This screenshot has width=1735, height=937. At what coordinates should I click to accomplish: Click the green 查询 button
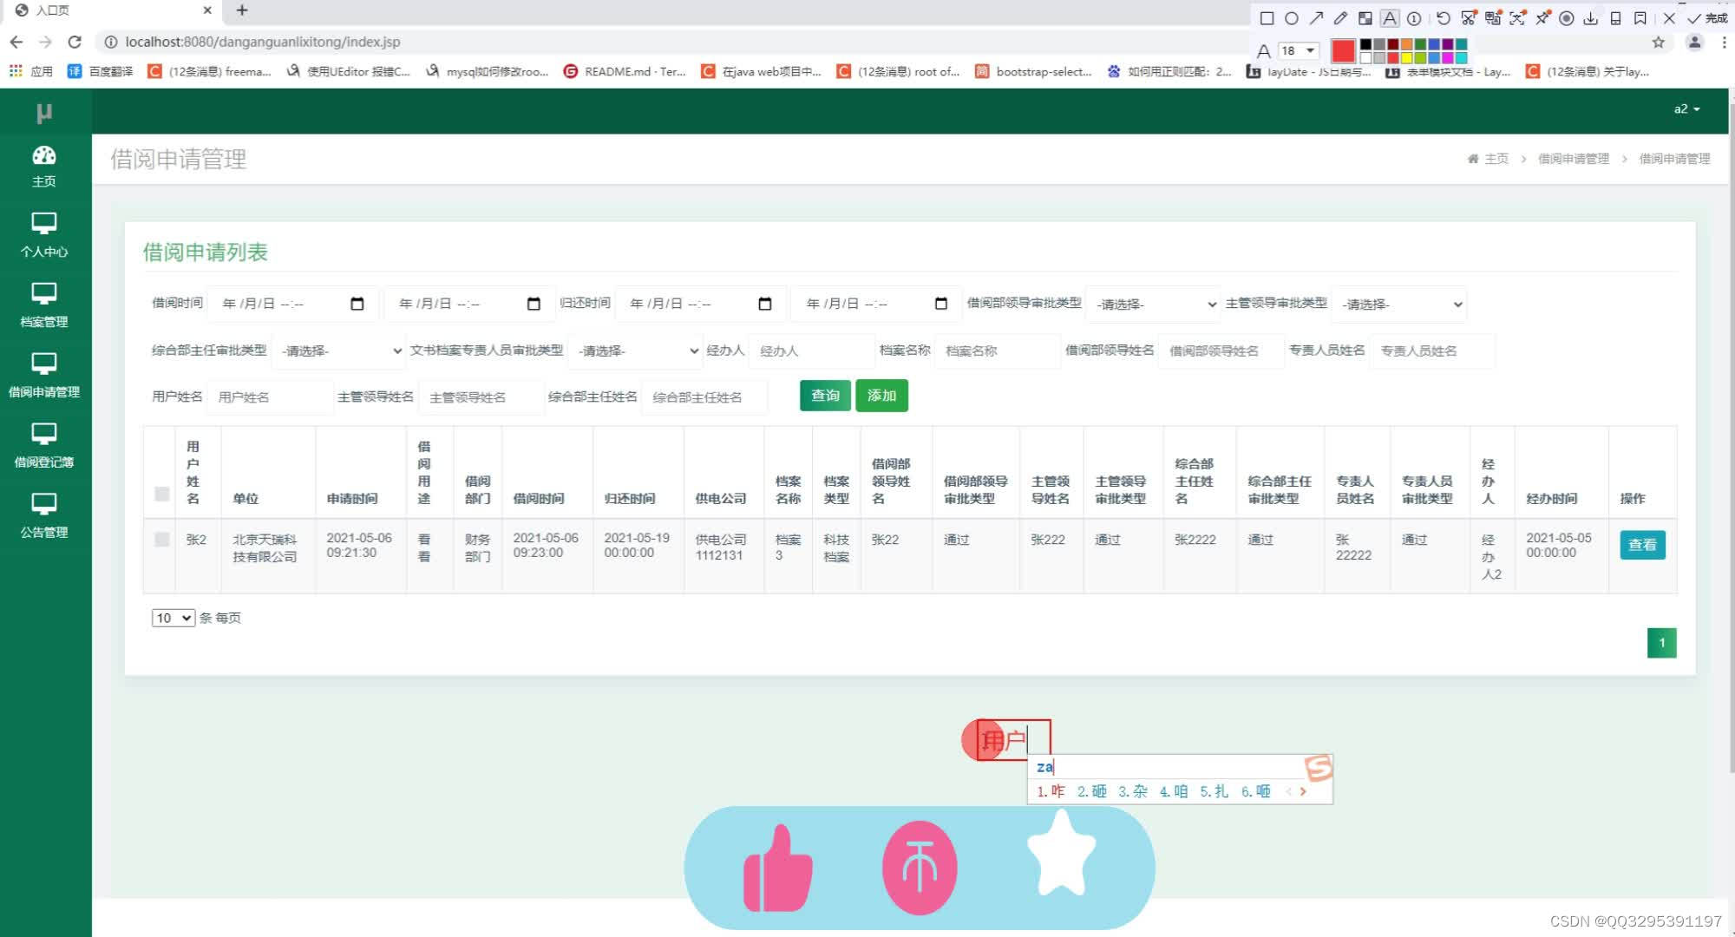pyautogui.click(x=825, y=396)
